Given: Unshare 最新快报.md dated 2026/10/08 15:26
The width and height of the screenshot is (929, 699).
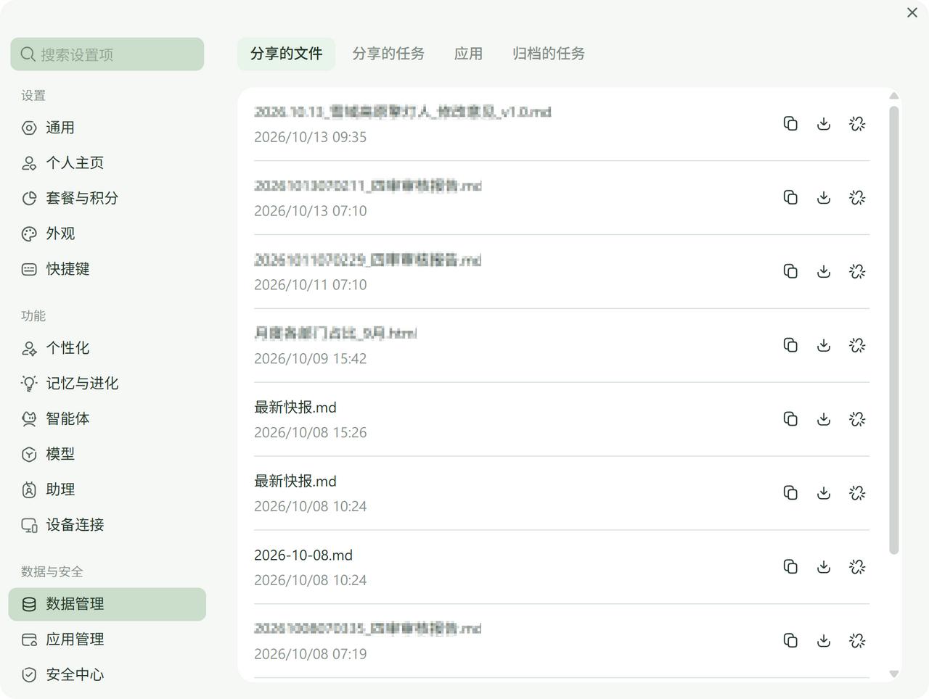Looking at the screenshot, I should pos(857,419).
